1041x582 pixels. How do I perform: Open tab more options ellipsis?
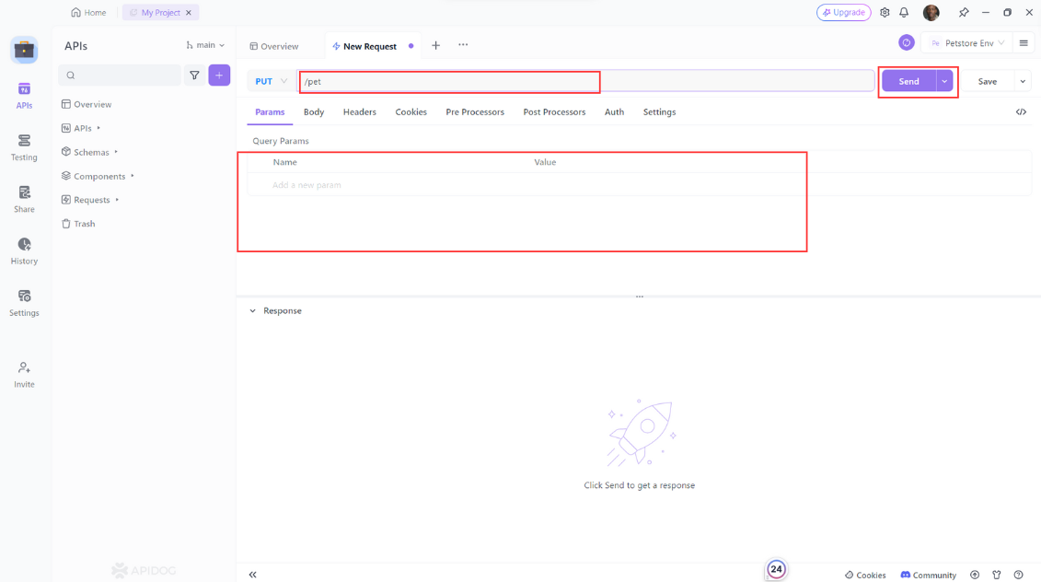click(x=463, y=44)
